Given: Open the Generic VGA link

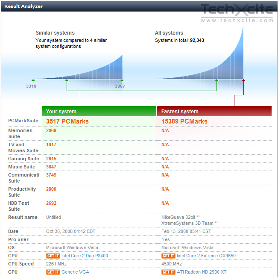Looking at the screenshot, I should (x=75, y=272).
